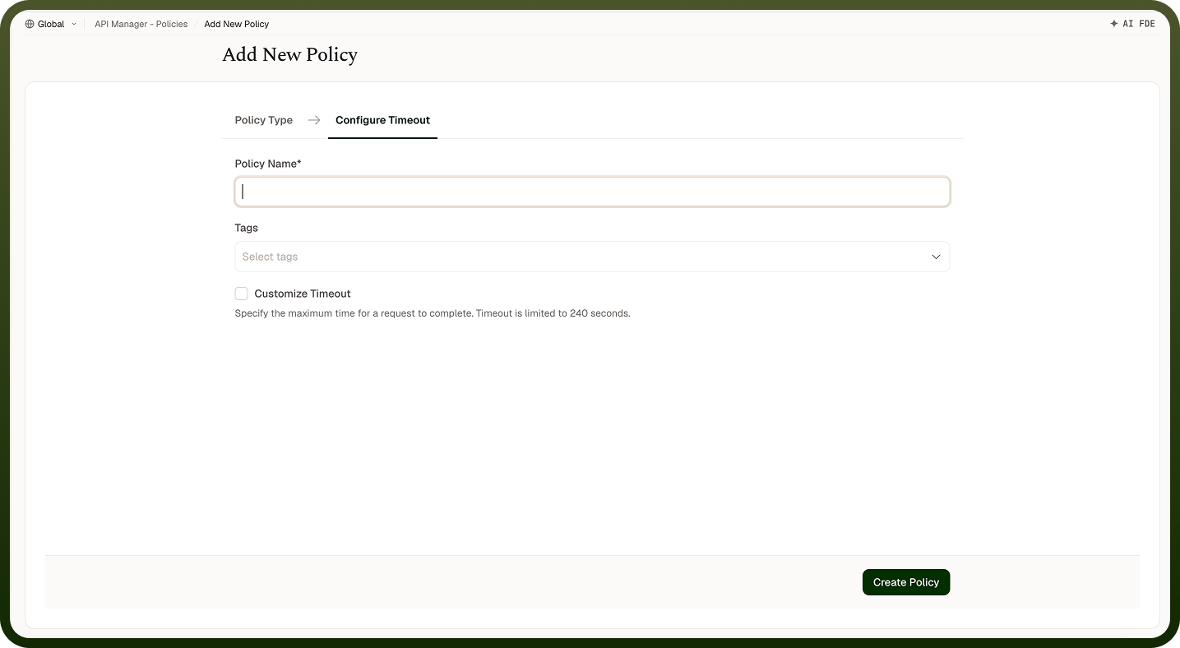Screen dimensions: 1180x648
Task: Expand the Global scope chevron
Action: click(74, 24)
